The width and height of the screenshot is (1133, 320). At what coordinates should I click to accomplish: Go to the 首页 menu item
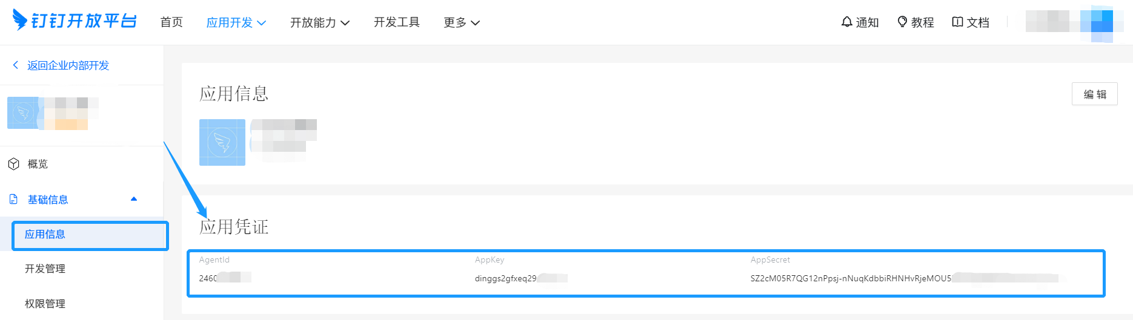[x=171, y=22]
